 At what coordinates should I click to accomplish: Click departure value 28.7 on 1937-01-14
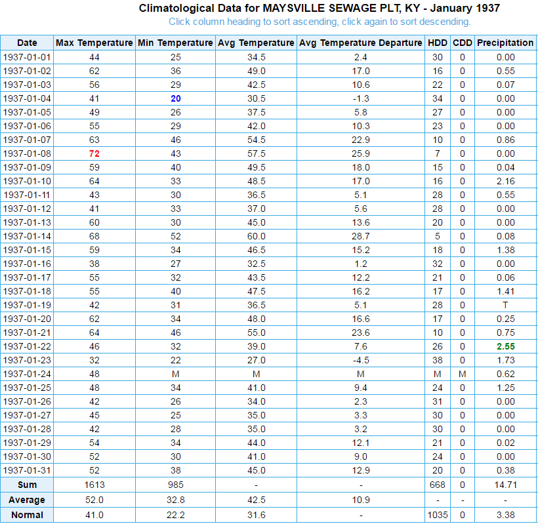tap(361, 236)
